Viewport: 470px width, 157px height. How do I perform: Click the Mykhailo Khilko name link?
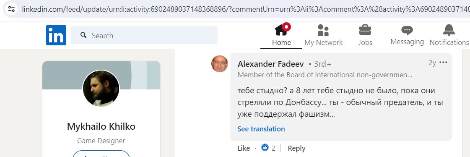point(101,126)
